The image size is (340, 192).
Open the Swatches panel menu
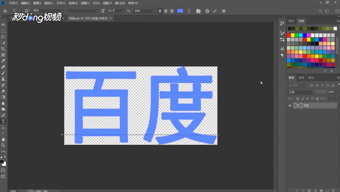(338, 21)
